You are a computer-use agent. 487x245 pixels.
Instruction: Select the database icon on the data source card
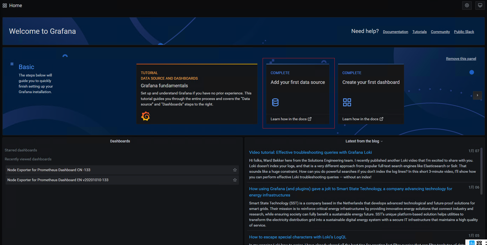click(x=275, y=102)
